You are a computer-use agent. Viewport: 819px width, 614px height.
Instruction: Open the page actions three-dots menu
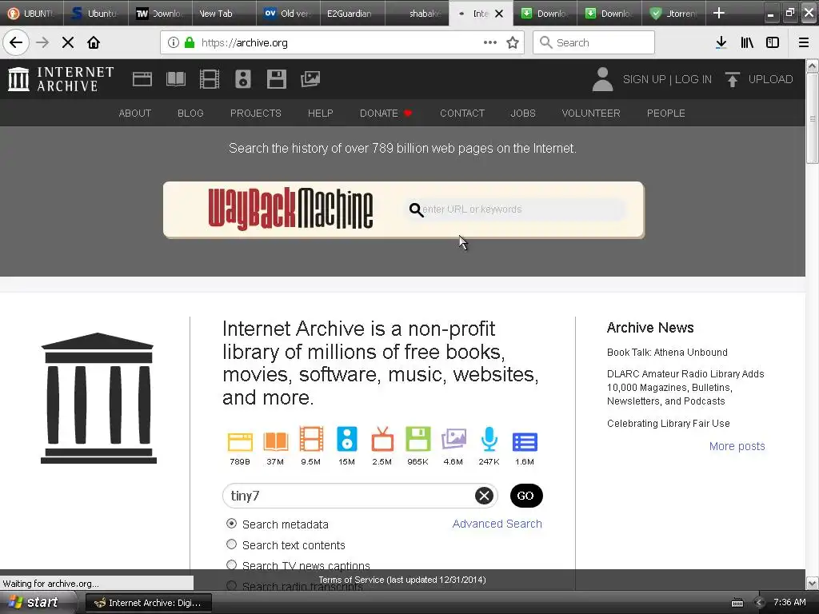pos(490,42)
